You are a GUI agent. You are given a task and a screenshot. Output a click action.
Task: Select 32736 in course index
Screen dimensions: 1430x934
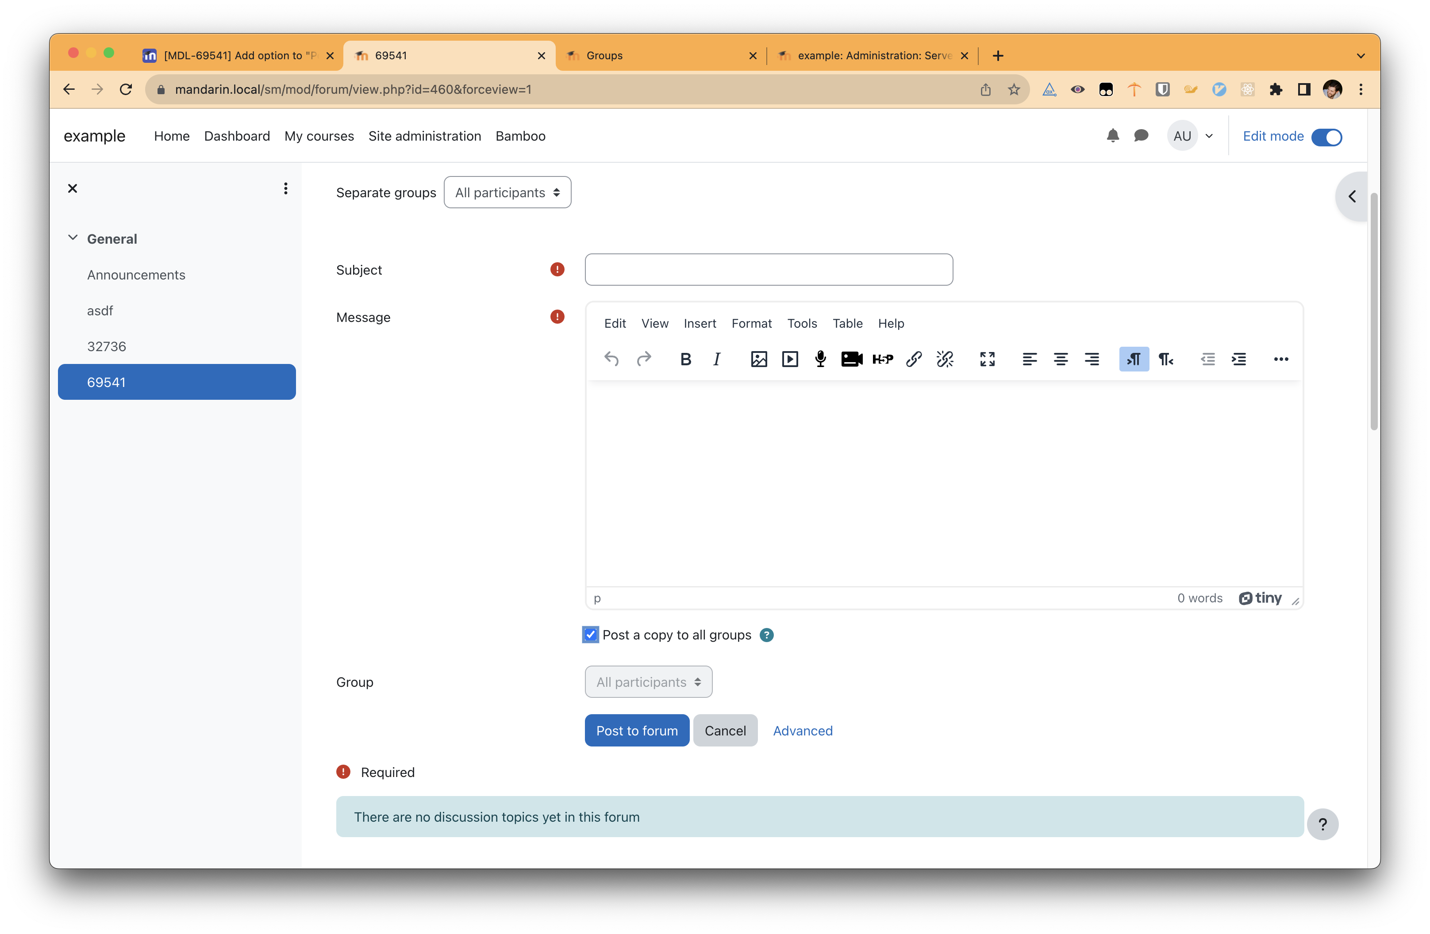106,346
